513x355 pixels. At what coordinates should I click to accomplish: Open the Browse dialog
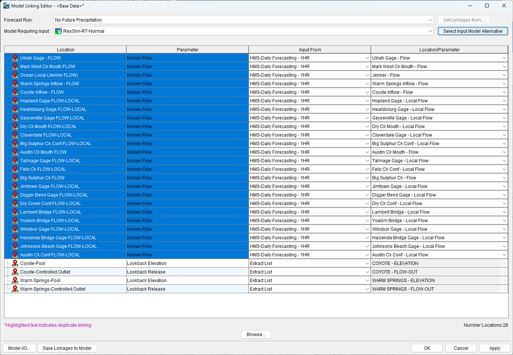click(x=256, y=334)
